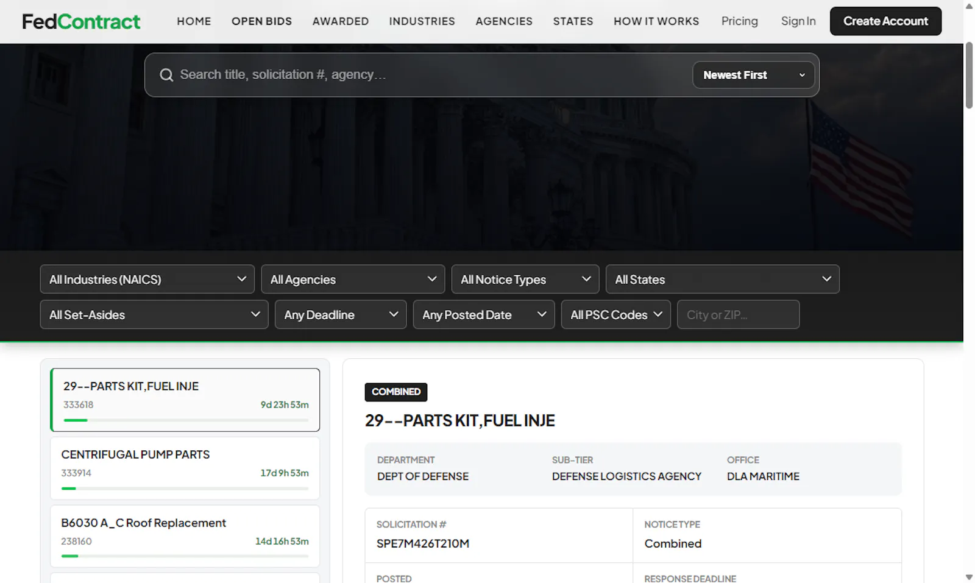Open the AWARDED section
The image size is (975, 583).
tap(341, 21)
